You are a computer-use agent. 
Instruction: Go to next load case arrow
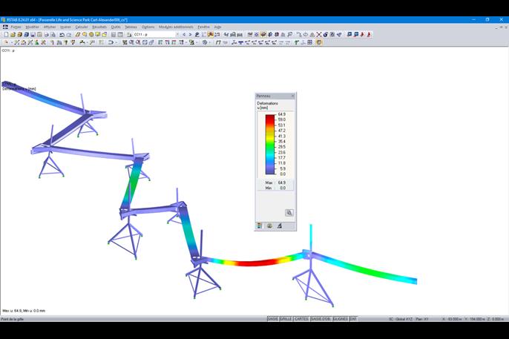[x=190, y=34]
